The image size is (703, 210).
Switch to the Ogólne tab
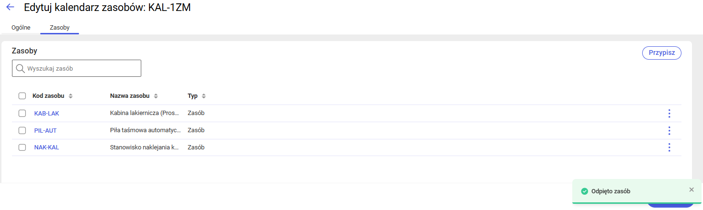point(21,28)
